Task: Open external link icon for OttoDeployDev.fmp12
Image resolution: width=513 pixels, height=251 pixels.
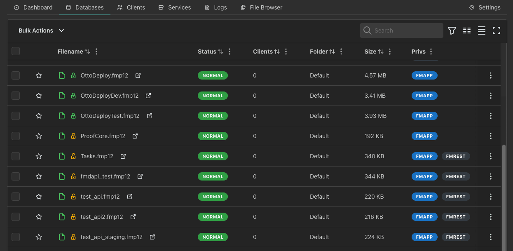Action: point(148,96)
